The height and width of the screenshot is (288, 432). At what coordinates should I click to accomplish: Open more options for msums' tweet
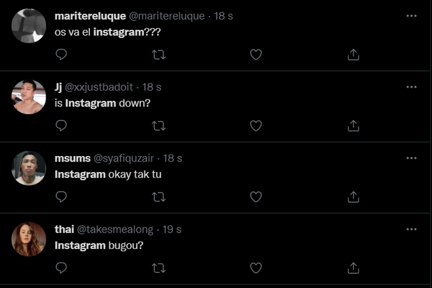[x=411, y=158]
